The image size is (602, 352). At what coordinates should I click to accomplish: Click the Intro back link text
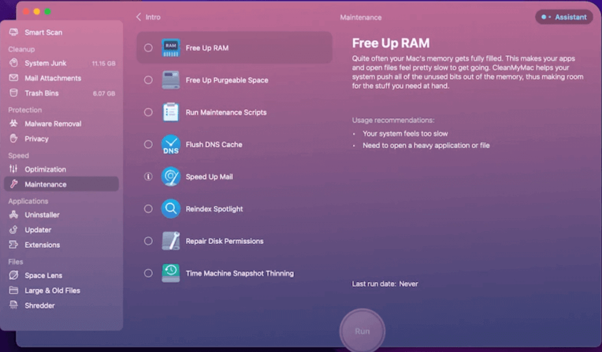153,17
